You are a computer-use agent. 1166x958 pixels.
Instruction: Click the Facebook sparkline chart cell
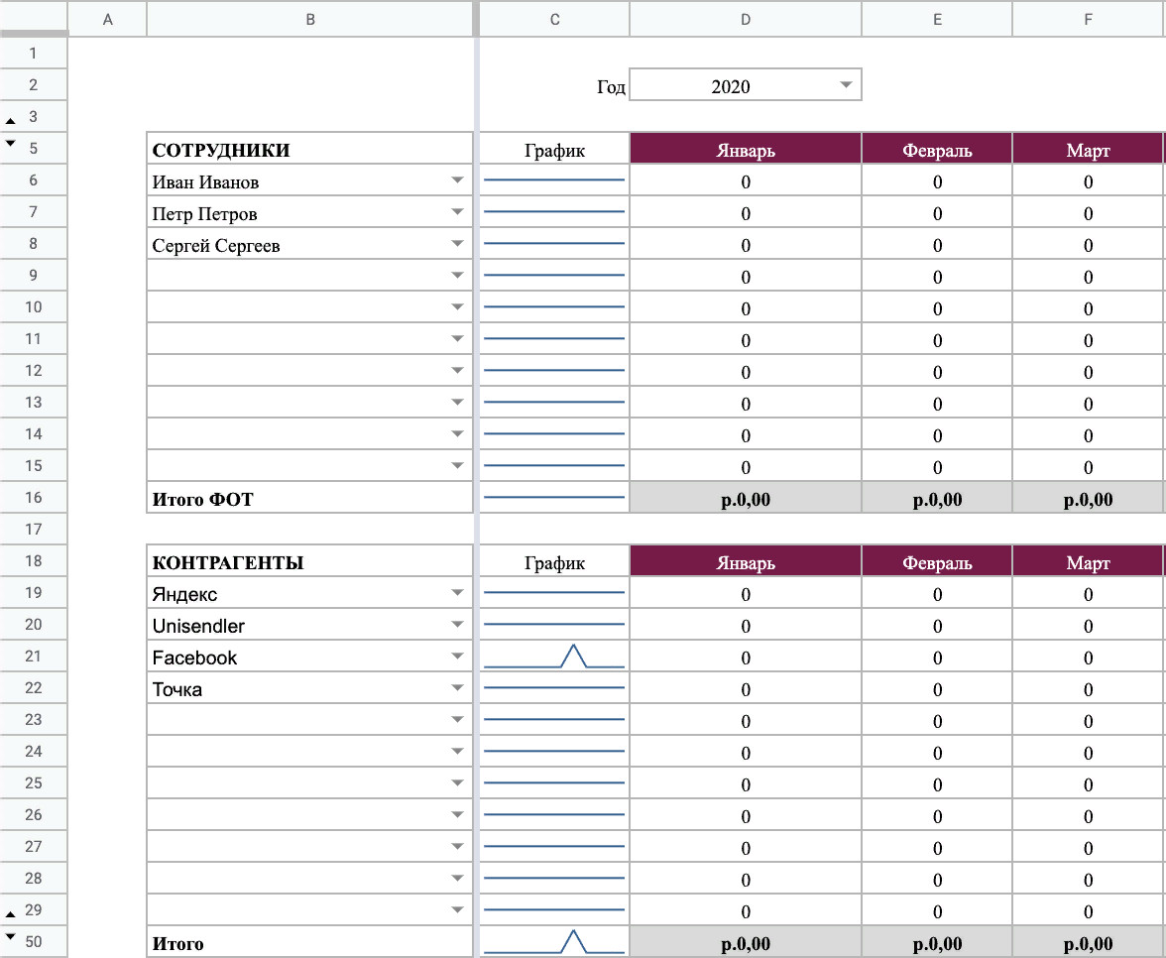click(555, 657)
